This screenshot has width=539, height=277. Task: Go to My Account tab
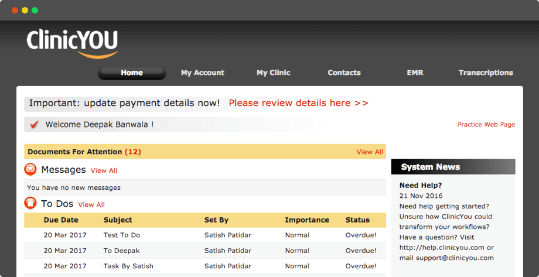[203, 73]
